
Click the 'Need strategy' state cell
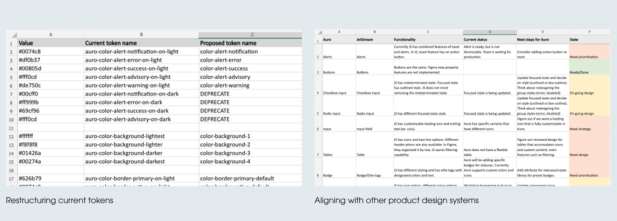pos(589,124)
